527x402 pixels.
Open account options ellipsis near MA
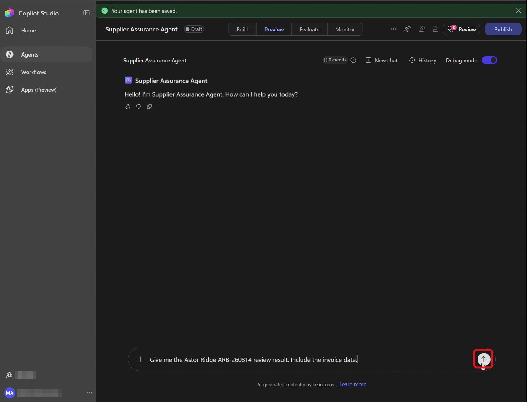pos(89,393)
